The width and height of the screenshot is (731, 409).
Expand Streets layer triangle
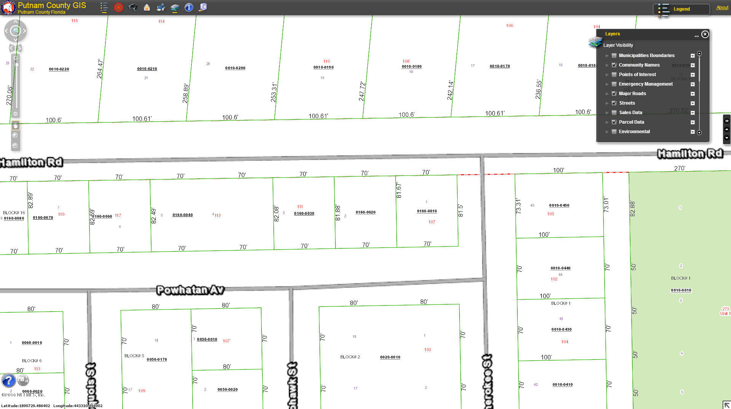[x=607, y=103]
